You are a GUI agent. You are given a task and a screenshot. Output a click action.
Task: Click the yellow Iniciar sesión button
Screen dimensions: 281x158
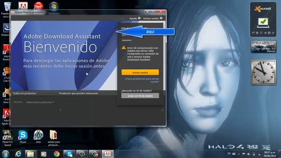tap(140, 72)
